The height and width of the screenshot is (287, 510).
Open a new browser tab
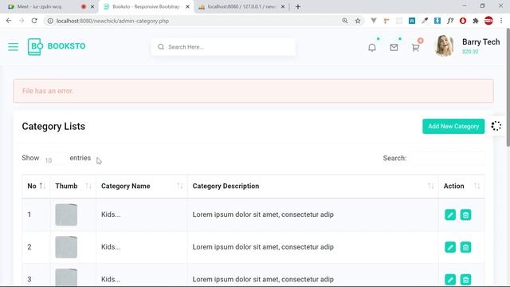[298, 6]
